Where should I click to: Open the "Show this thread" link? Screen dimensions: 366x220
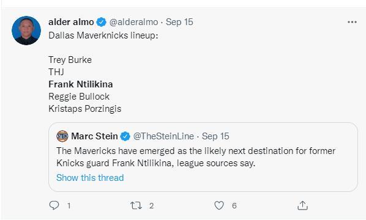click(90, 178)
